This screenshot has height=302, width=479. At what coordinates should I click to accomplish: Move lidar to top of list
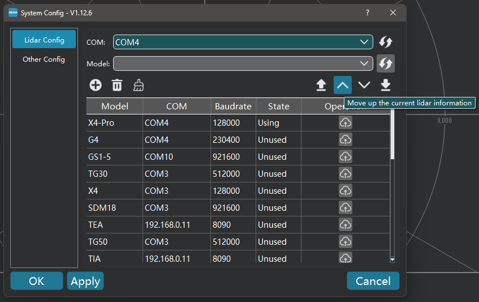point(321,85)
